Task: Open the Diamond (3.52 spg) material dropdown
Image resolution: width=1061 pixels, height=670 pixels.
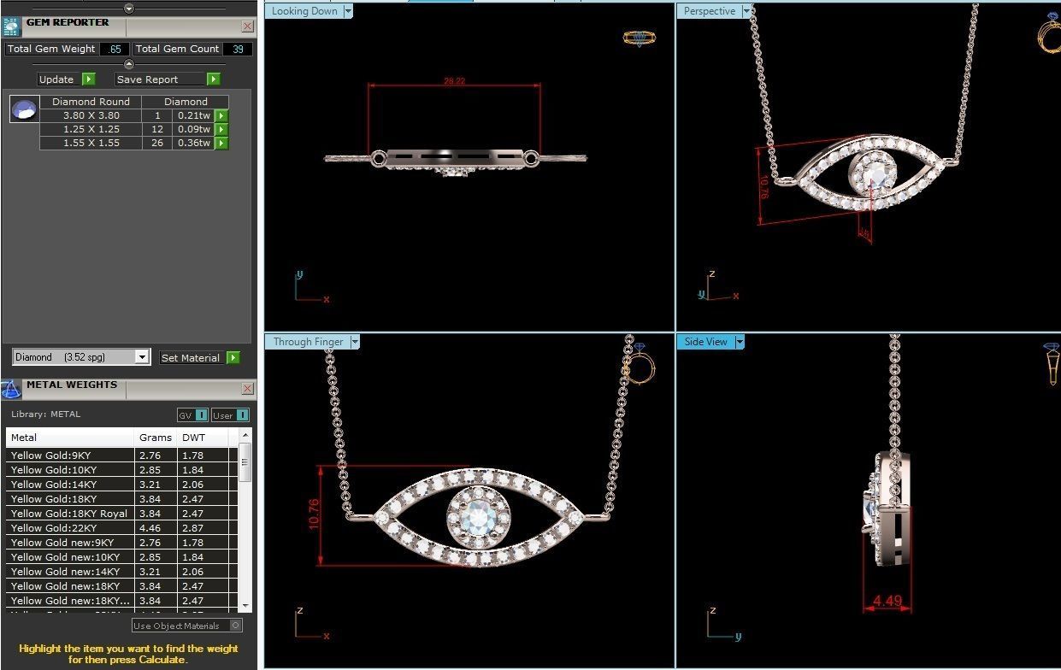Action: coord(143,358)
